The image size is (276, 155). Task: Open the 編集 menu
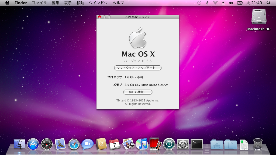[x=56, y=3]
